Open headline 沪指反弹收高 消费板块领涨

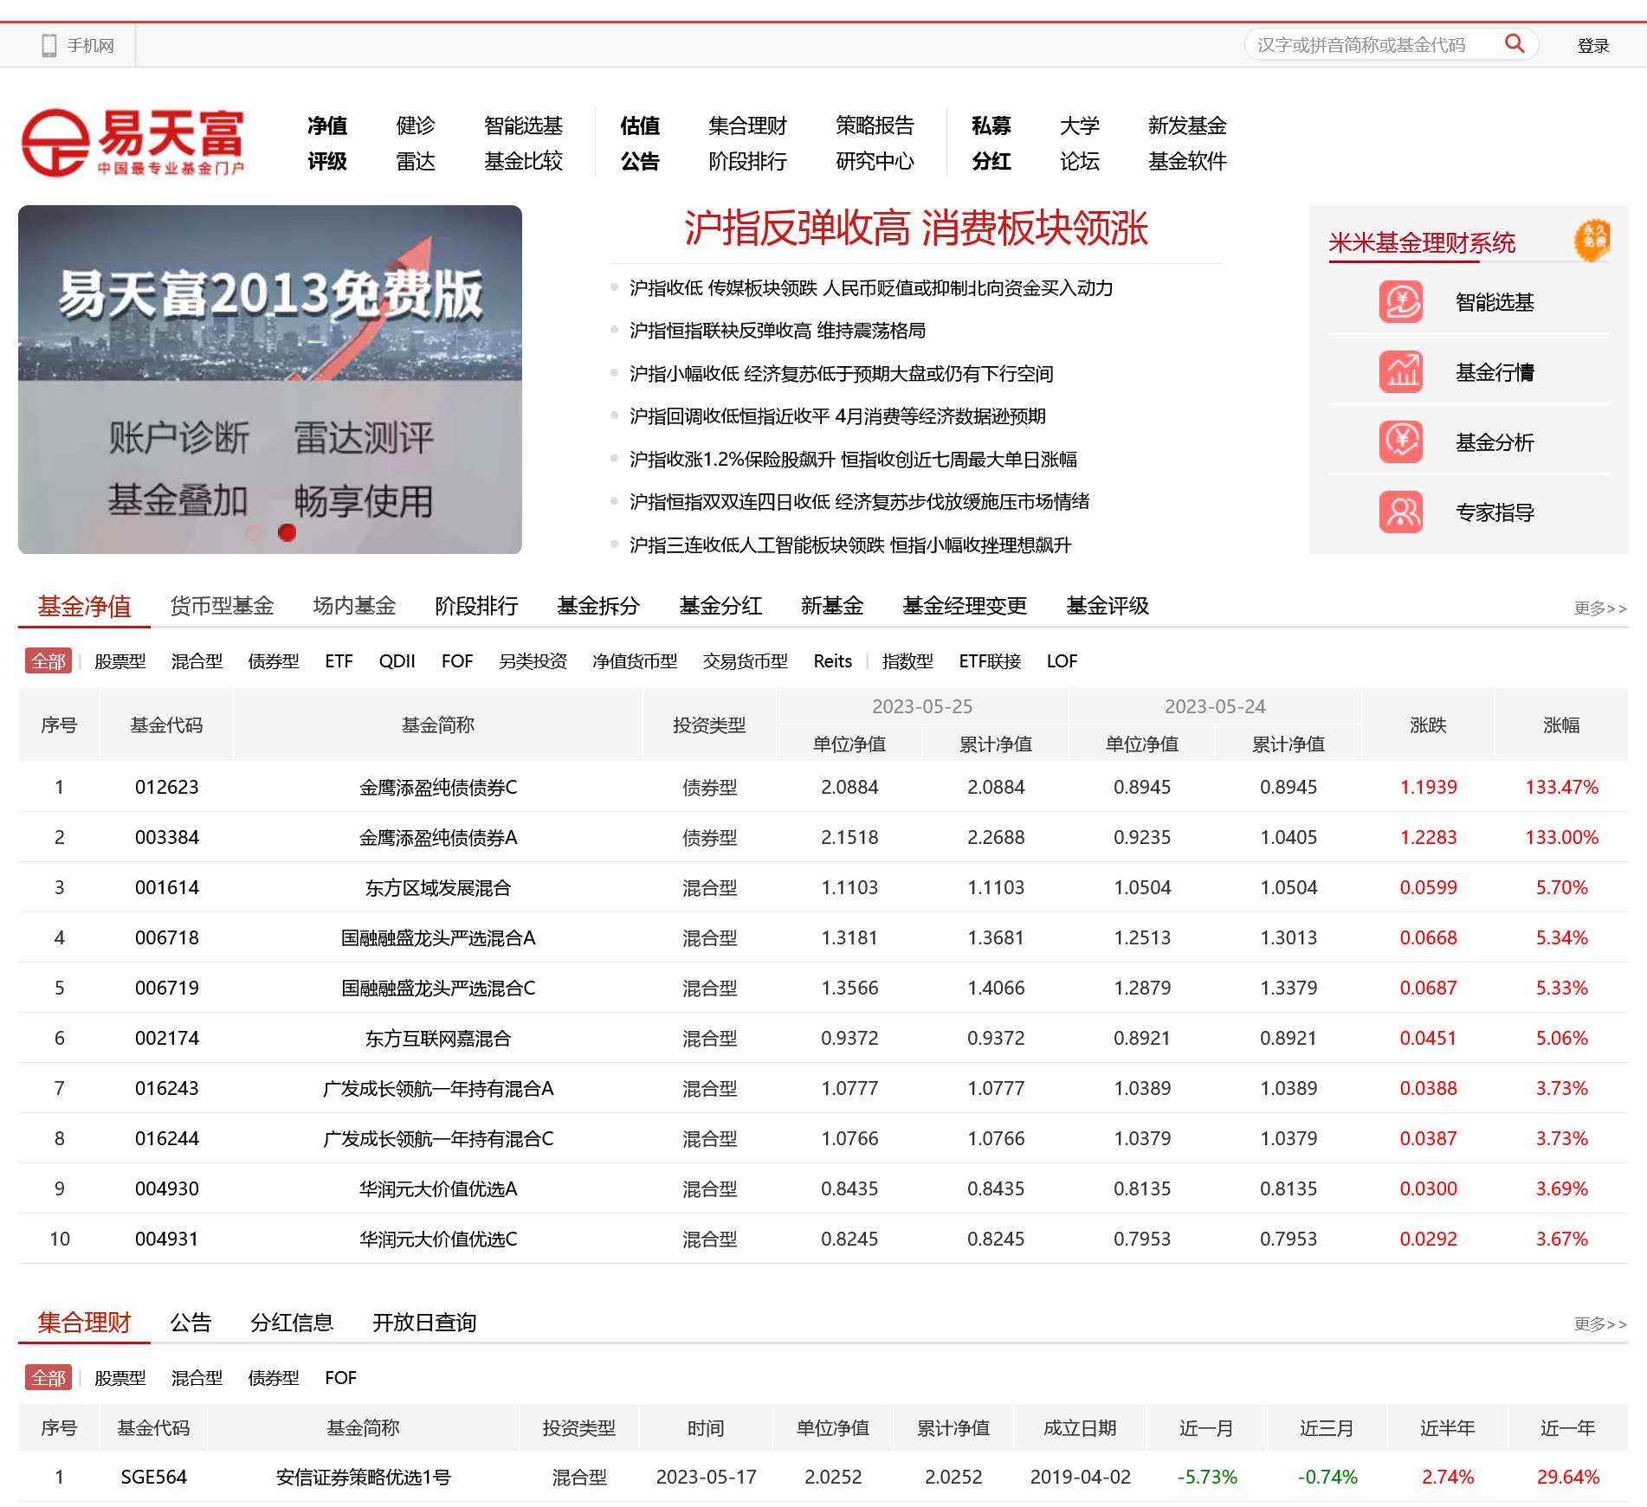pyautogui.click(x=916, y=229)
